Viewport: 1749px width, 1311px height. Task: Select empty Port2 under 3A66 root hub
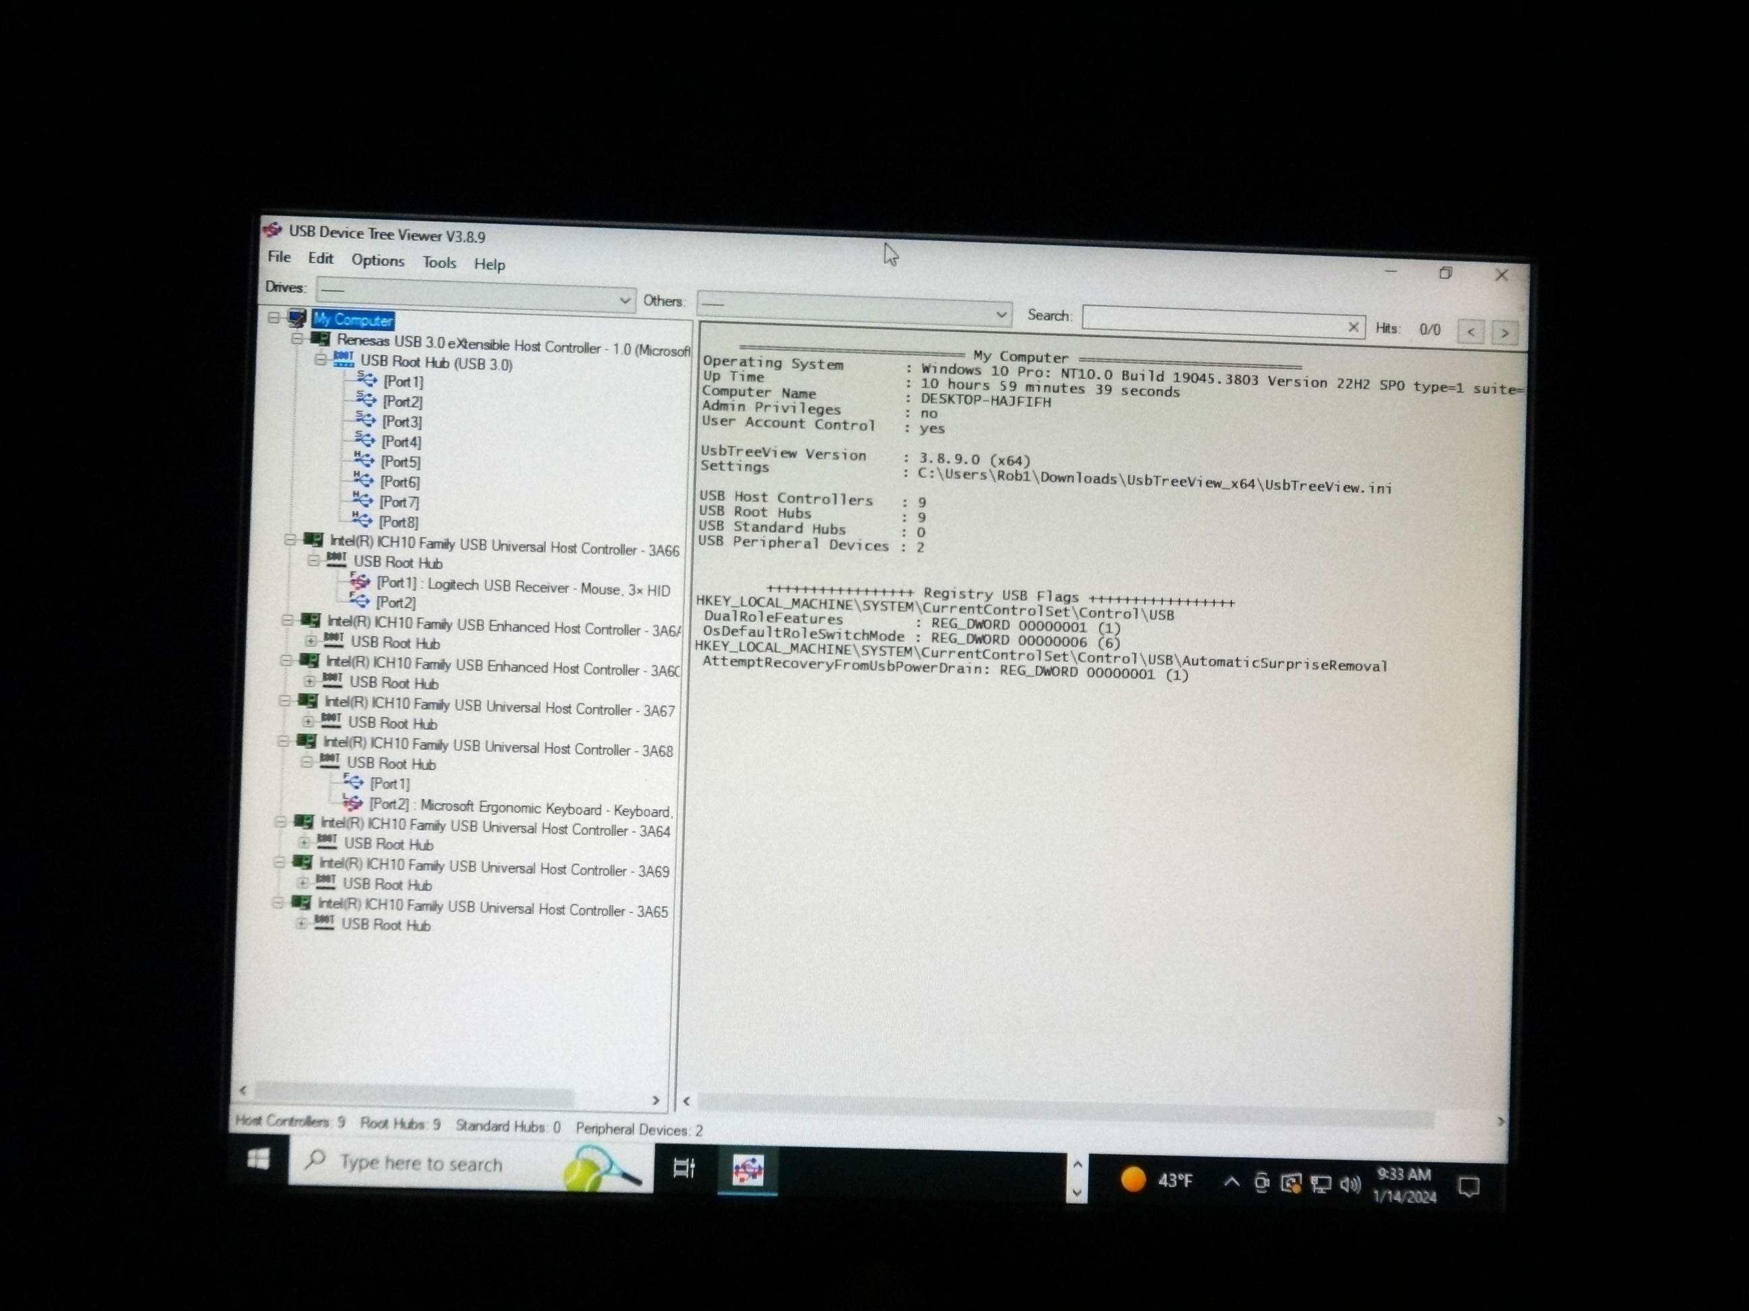click(x=395, y=602)
